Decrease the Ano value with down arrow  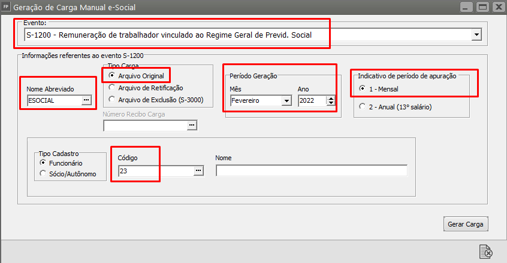tap(331, 103)
